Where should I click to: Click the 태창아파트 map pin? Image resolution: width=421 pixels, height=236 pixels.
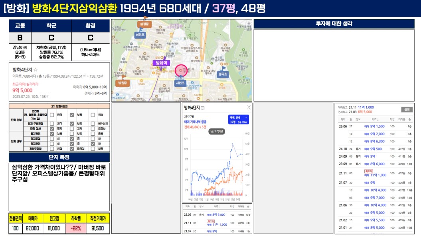click(x=197, y=58)
